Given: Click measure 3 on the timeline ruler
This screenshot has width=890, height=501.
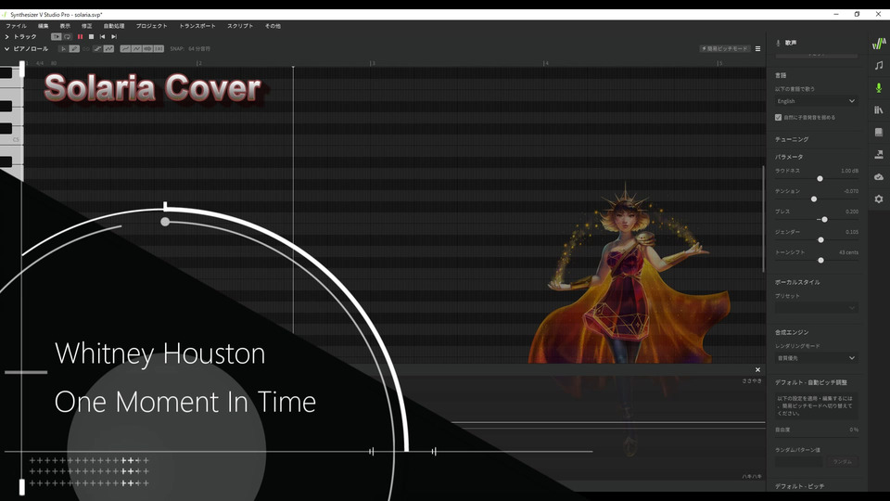Looking at the screenshot, I should pyautogui.click(x=372, y=63).
